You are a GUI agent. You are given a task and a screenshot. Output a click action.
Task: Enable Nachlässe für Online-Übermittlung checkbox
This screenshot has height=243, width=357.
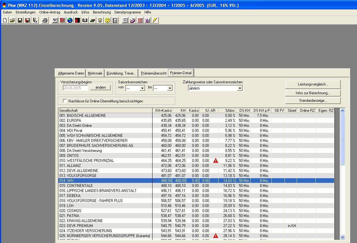(x=65, y=101)
